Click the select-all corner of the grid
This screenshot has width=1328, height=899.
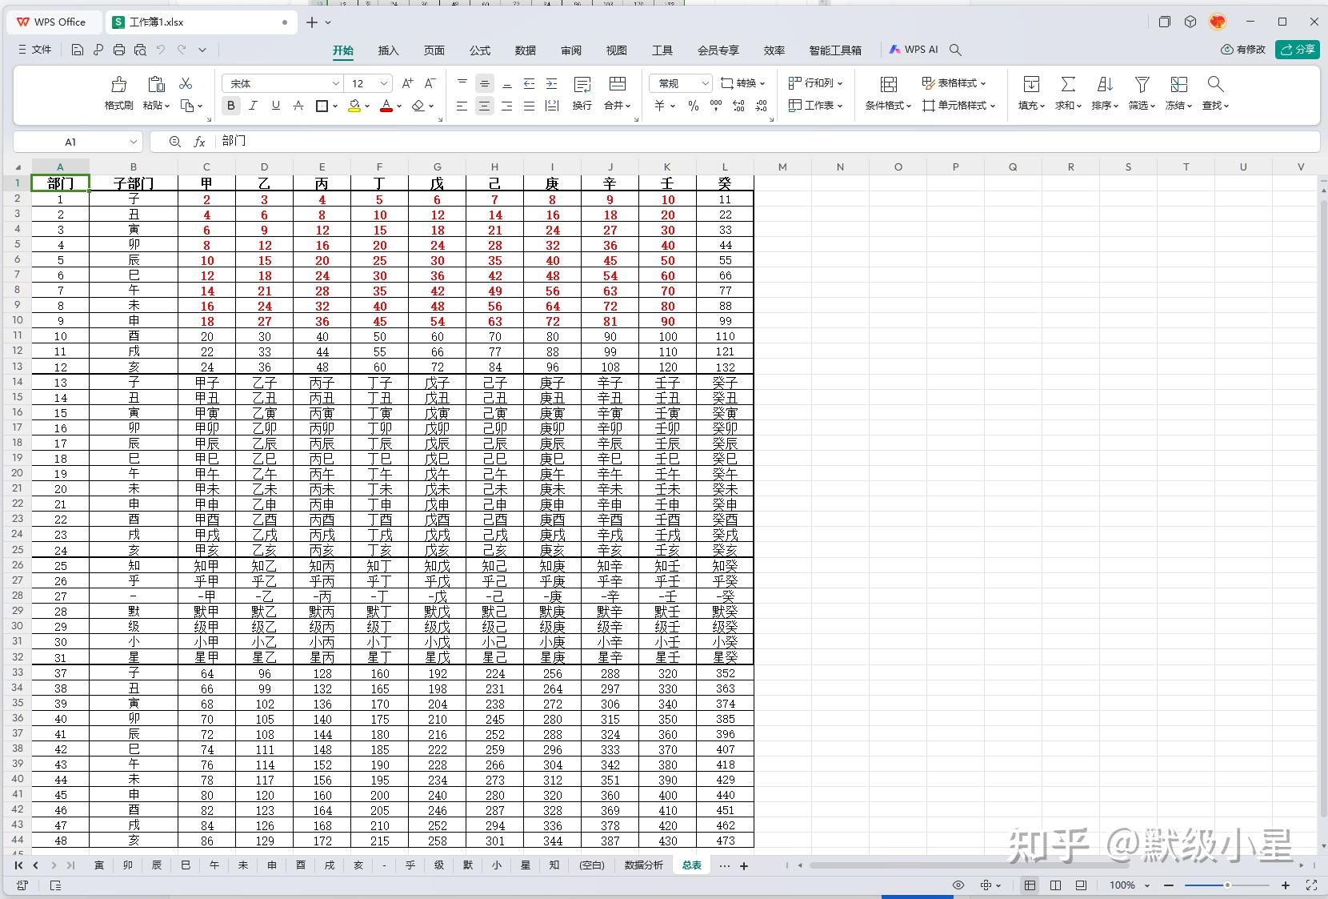click(18, 167)
